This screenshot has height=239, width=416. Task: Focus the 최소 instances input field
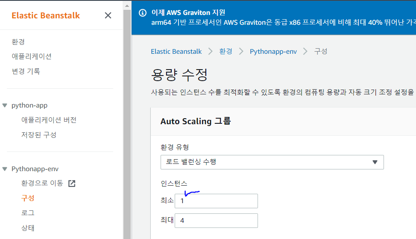point(216,201)
